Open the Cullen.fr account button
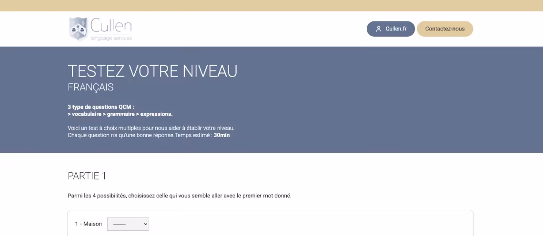The image size is (543, 236). tap(391, 29)
